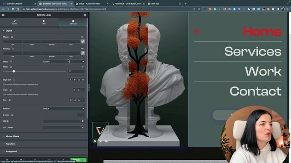Set Size to shrink
Viewport: 291px width, 163px height.
pyautogui.click(x=79, y=100)
